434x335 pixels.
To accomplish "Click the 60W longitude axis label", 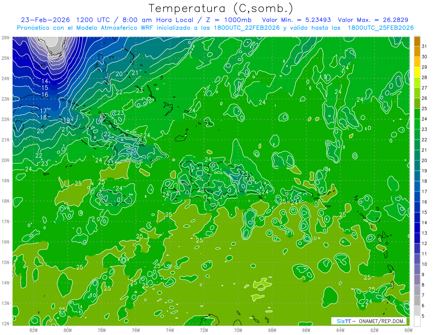I will click(x=409, y=330).
